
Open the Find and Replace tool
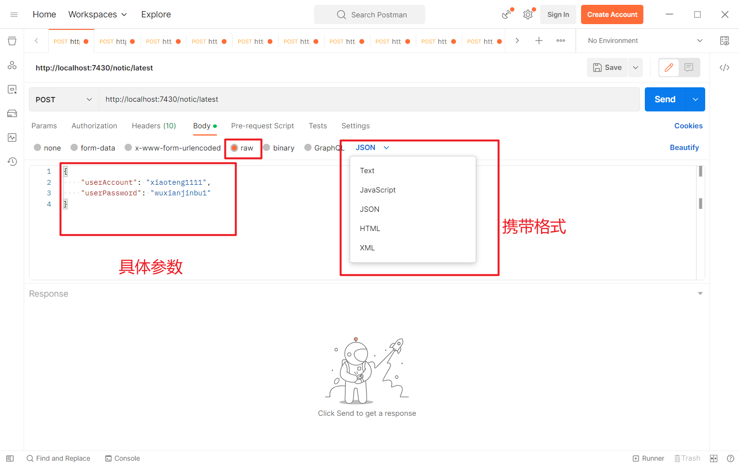pos(58,458)
